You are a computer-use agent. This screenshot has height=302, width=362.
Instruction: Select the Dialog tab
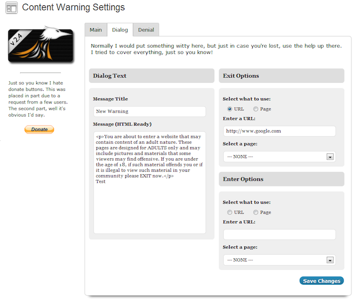[120, 30]
